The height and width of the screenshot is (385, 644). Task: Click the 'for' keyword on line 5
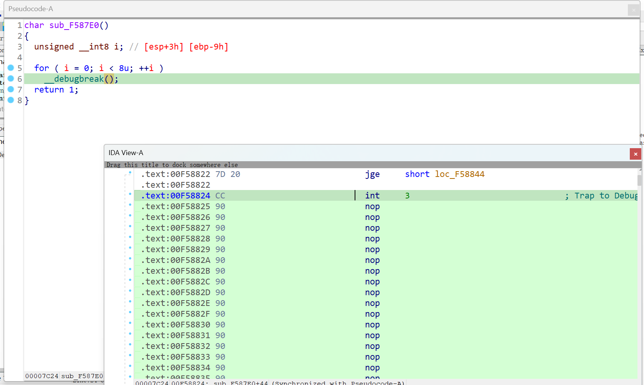click(x=41, y=68)
